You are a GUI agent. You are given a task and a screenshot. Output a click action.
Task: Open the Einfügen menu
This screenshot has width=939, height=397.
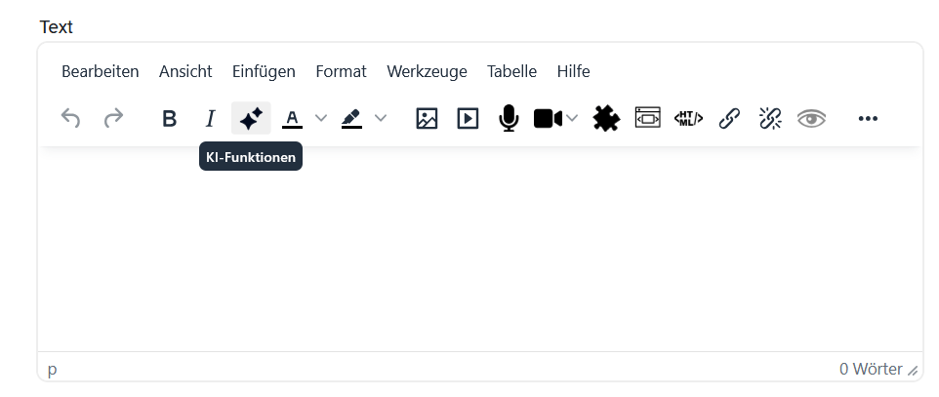[x=264, y=71]
